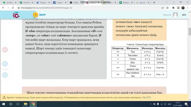Click the Оператор table header
The height and width of the screenshot is (107, 191).
(118, 48)
